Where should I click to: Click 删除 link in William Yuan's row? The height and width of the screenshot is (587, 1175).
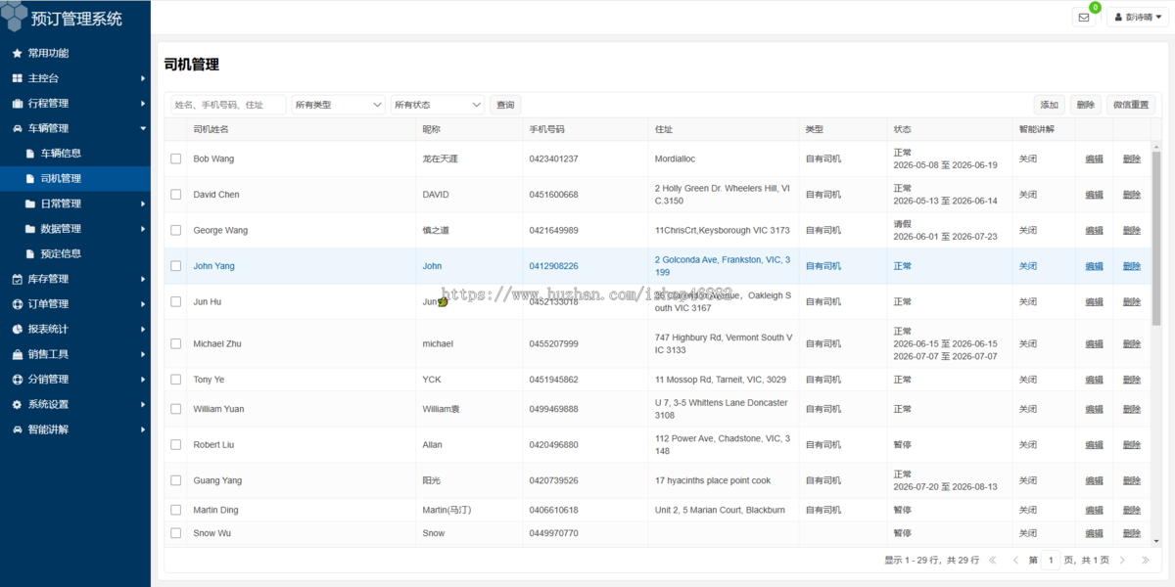1132,409
